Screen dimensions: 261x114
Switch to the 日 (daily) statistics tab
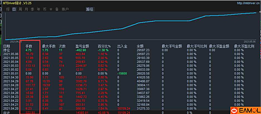tap(14, 9)
